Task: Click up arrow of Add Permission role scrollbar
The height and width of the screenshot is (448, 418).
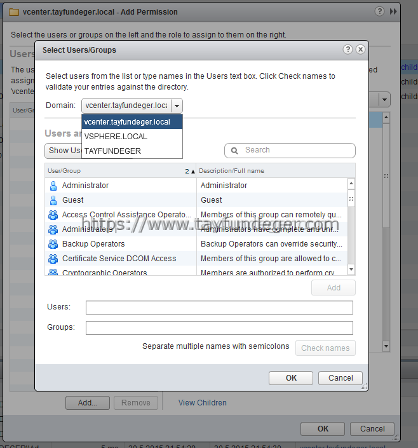Action: pyautogui.click(x=386, y=118)
